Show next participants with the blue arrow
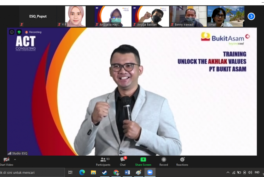The height and width of the screenshot is (177, 264). [251, 16]
